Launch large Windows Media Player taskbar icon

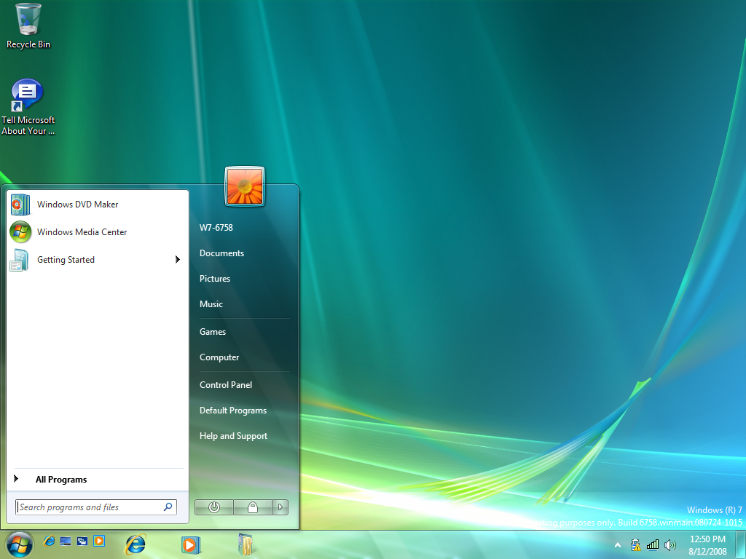(191, 544)
